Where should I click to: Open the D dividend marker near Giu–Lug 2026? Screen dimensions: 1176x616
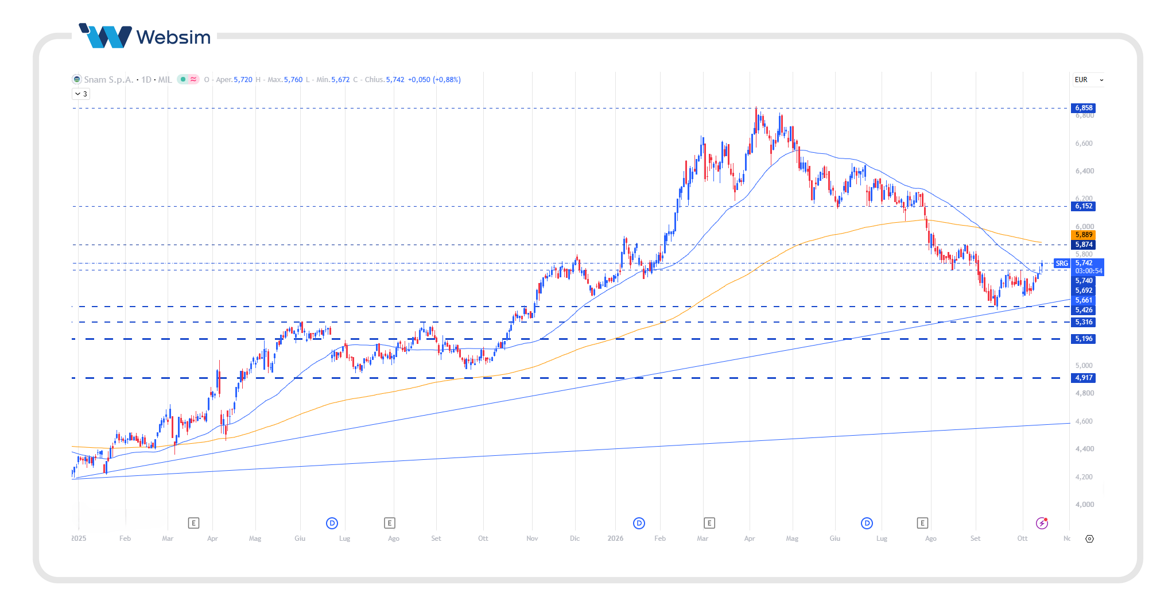tap(867, 523)
